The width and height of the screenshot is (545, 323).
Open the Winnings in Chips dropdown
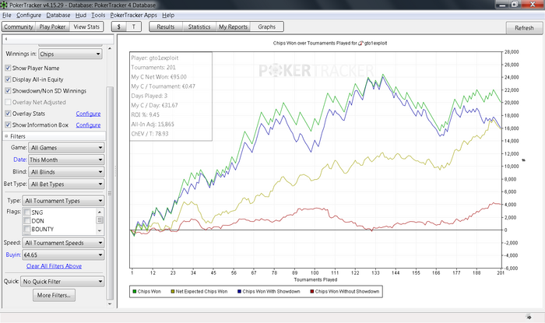pyautogui.click(x=70, y=54)
